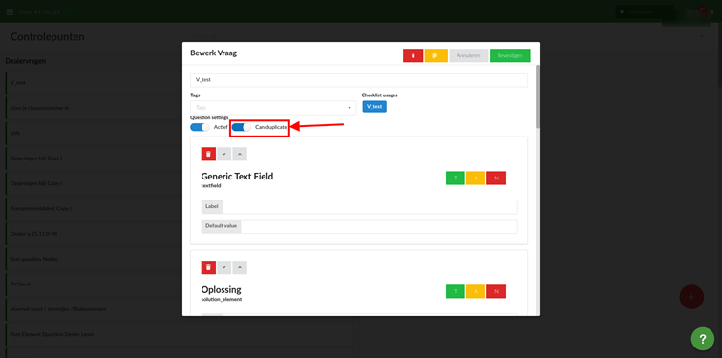The width and height of the screenshot is (722, 358).
Task: Move Oplossing element down with chevron
Action: point(223,267)
